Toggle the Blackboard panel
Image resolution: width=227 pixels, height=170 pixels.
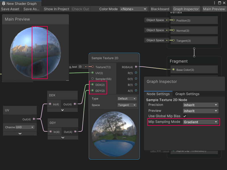pyautogui.click(x=160, y=9)
